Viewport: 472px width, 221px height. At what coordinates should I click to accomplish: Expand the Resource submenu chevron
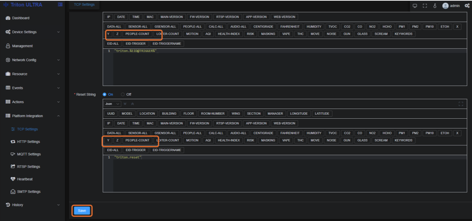pyautogui.click(x=59, y=74)
